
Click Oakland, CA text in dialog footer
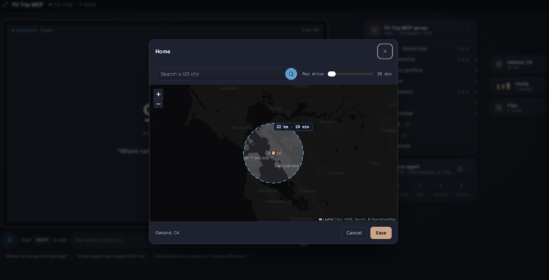[168, 233]
